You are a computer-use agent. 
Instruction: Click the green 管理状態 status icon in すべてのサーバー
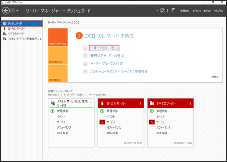pyautogui.click(x=152, y=111)
